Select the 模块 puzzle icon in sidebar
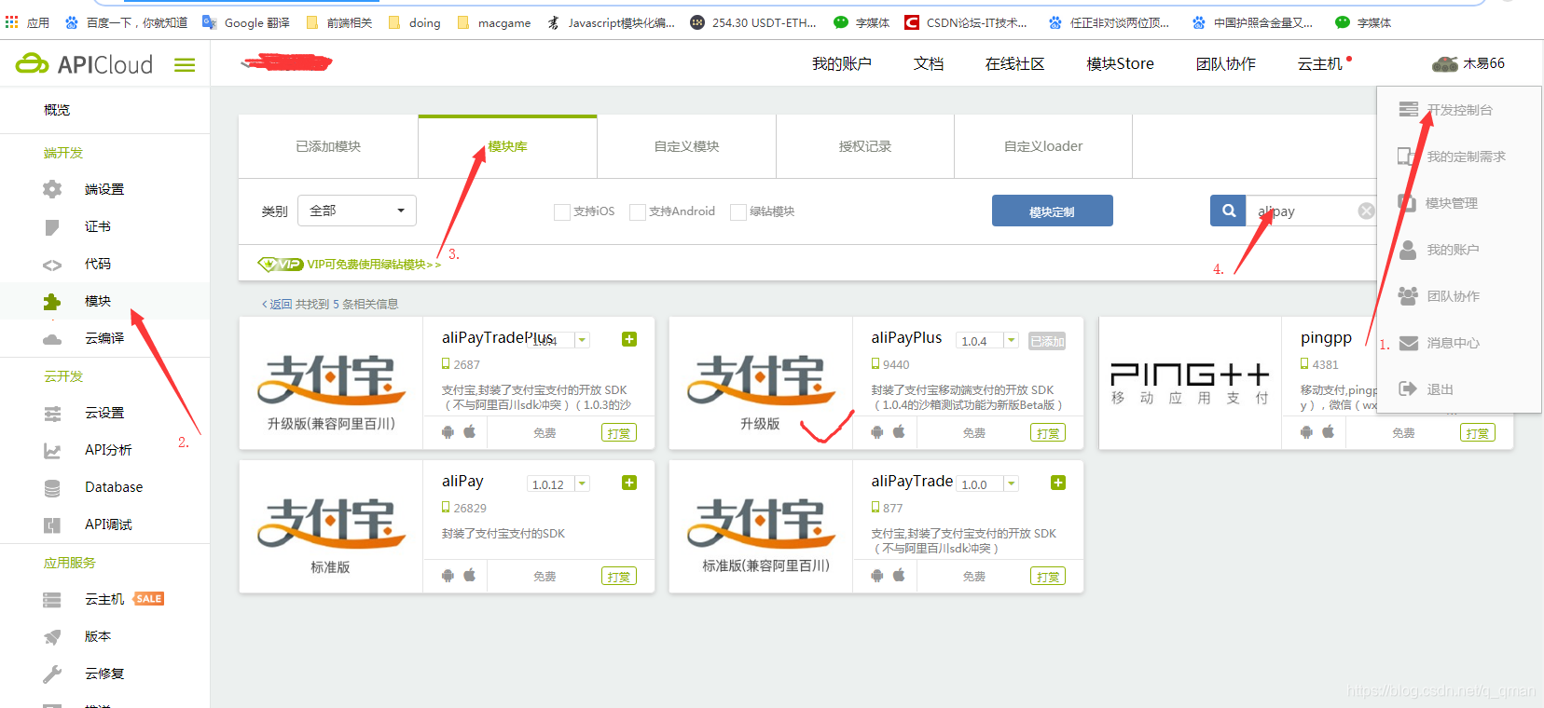The width and height of the screenshot is (1544, 708). point(52,302)
